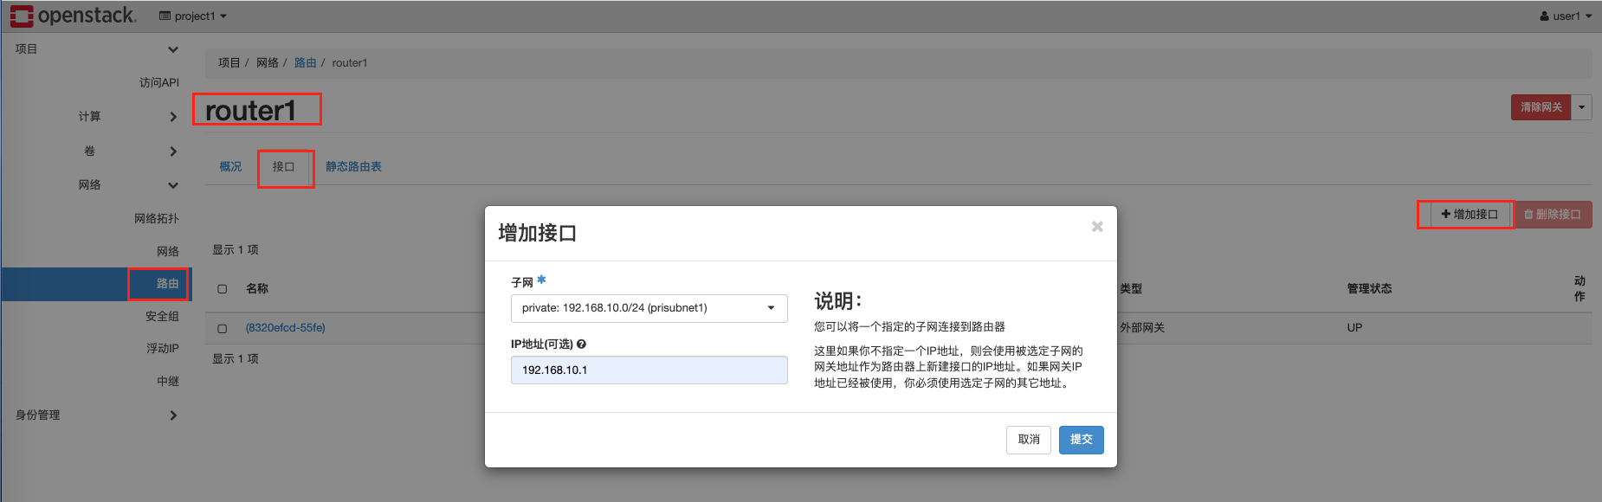1602x502 pixels.
Task: Click the 增加接口 button above the table
Action: [1470, 215]
